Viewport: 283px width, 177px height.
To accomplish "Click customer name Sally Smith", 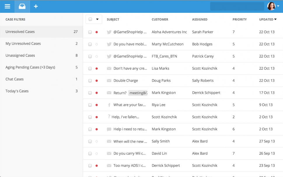I will [161, 141].
